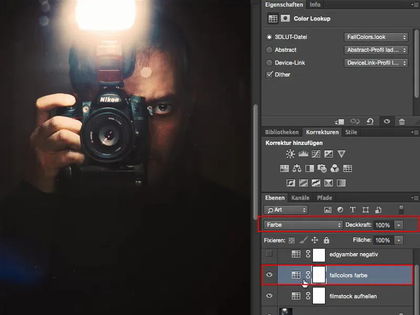Reset adjustment to defaults icon
This screenshot has height=315, width=420.
pyautogui.click(x=370, y=122)
